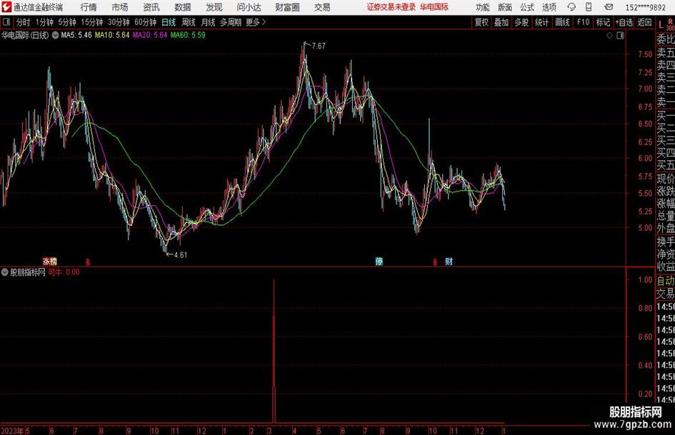Viewport: 675px width, 435px height.
Task: Toggle the side panel icon at chart top-right
Action: 620,35
